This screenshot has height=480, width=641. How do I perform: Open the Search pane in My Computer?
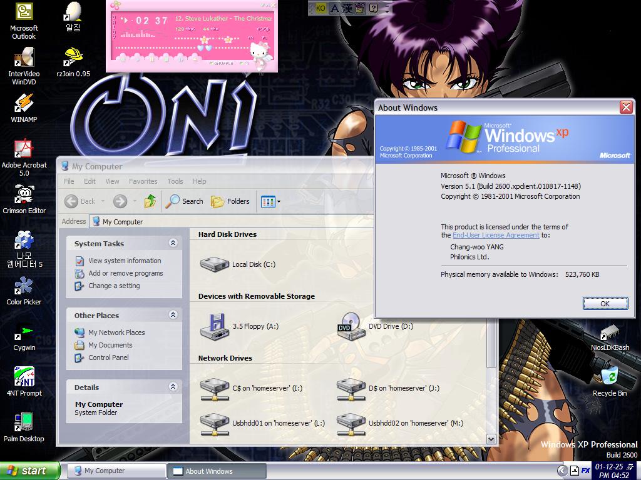pyautogui.click(x=185, y=201)
